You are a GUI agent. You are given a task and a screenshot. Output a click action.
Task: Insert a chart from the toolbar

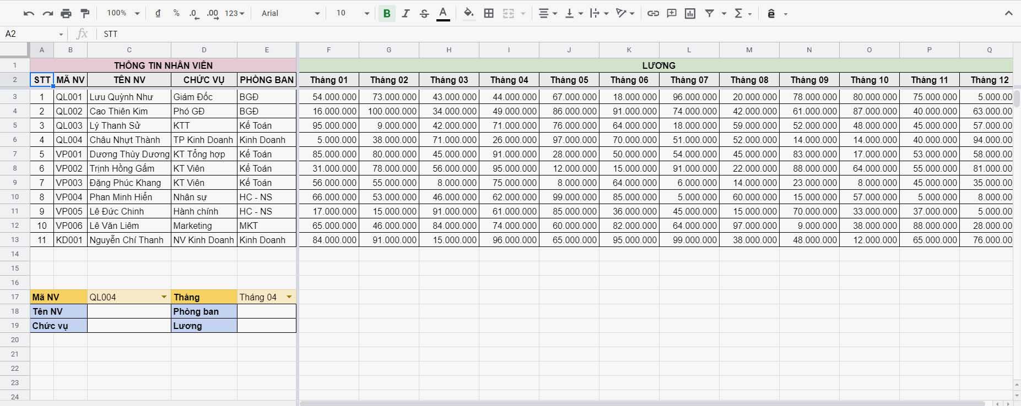tap(690, 13)
